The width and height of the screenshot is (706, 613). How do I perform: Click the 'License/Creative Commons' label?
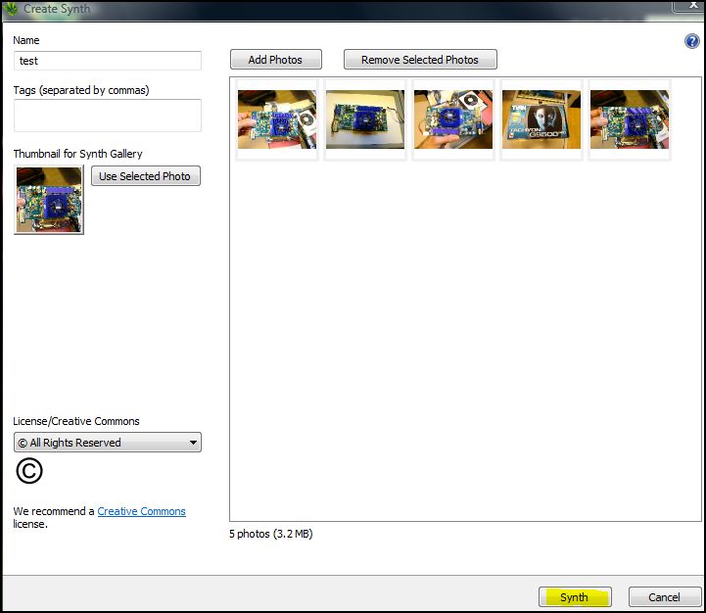(76, 421)
